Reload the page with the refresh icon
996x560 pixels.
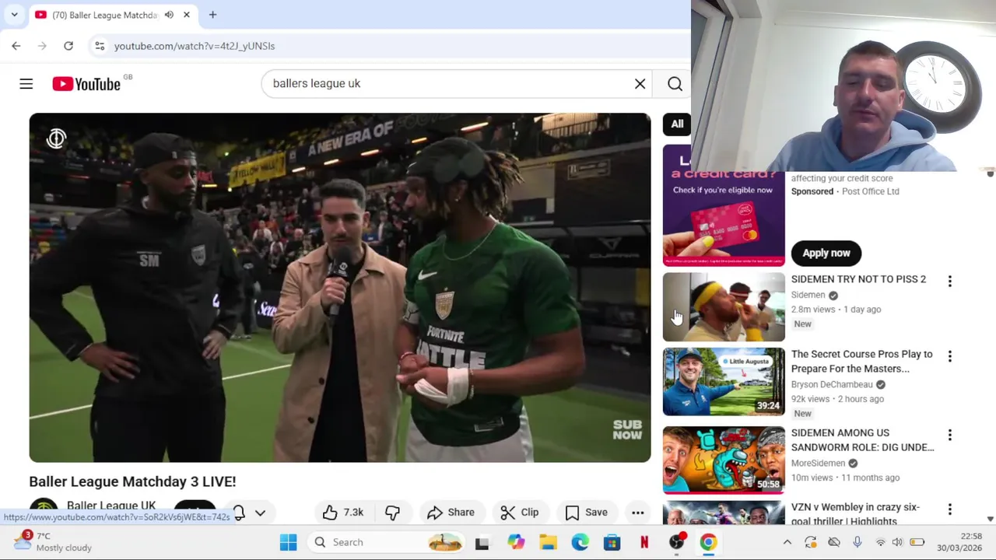pos(68,46)
